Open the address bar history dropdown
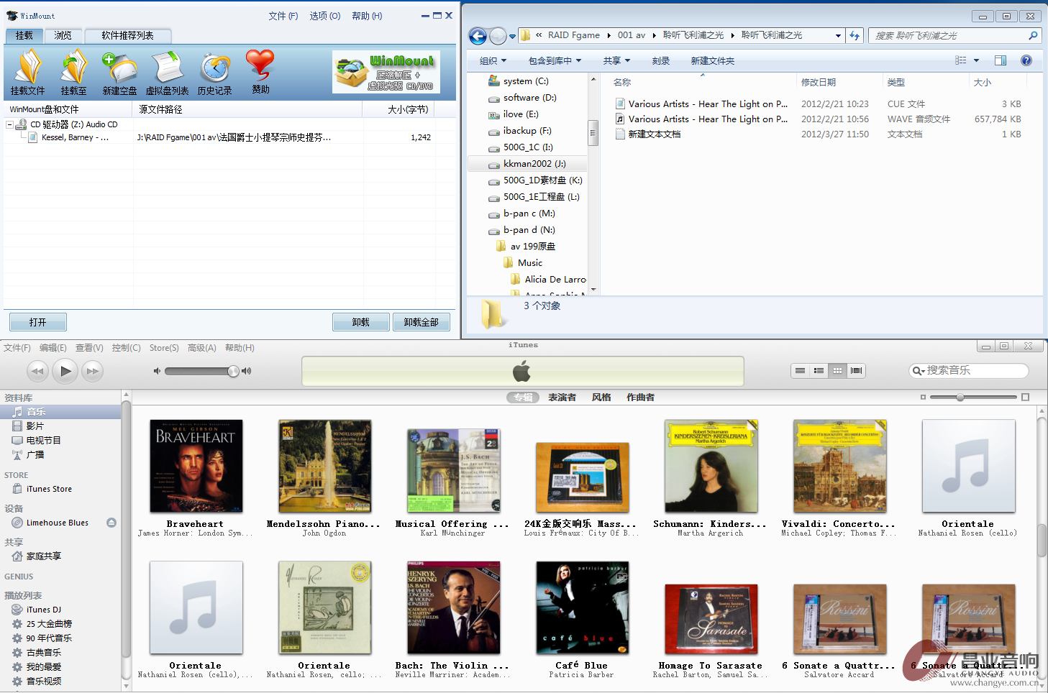Viewport: 1048px width, 693px height. tap(838, 35)
